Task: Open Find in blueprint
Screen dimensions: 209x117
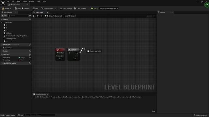Action: (x=36, y=8)
